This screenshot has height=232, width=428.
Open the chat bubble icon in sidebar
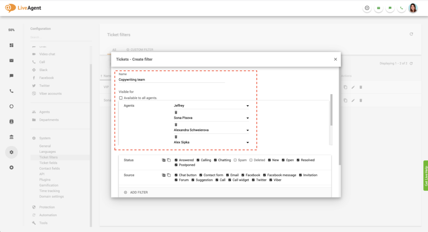12,76
